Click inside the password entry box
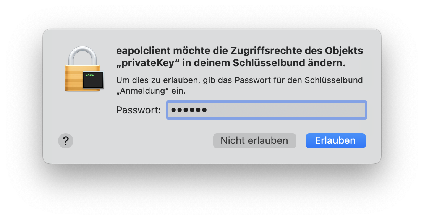 click(266, 110)
